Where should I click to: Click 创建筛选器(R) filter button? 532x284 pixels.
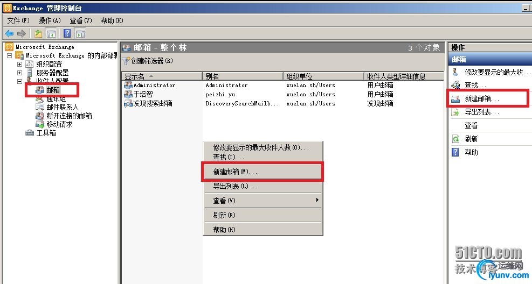click(148, 61)
